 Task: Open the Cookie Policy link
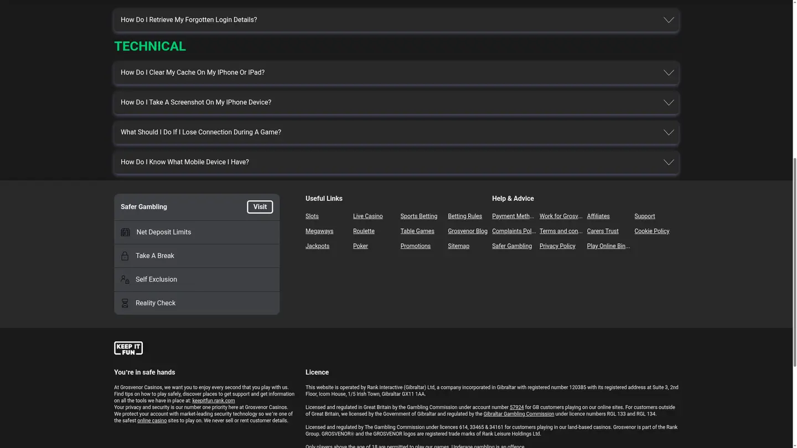pyautogui.click(x=652, y=231)
